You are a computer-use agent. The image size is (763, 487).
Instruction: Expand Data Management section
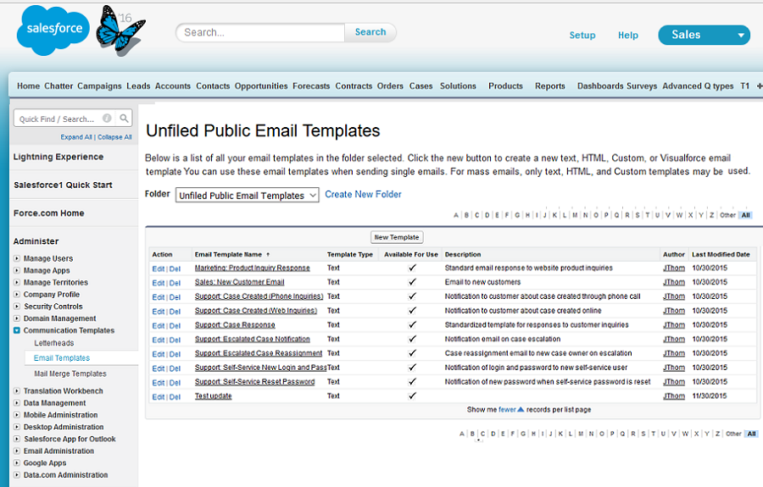tap(17, 403)
